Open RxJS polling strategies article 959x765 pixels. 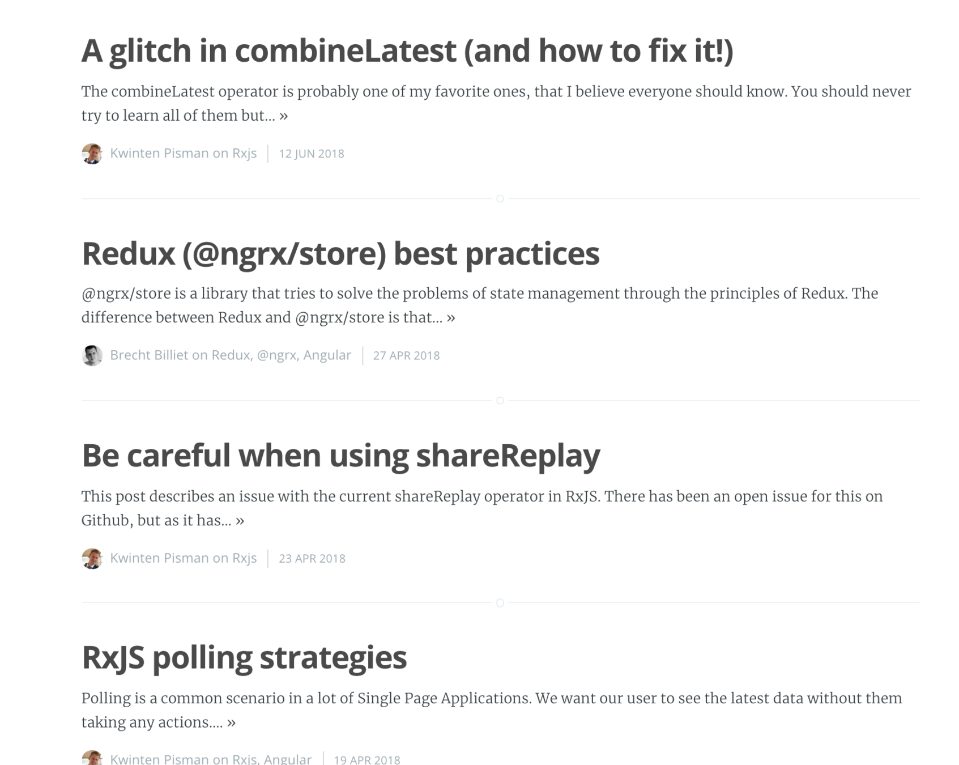click(244, 658)
